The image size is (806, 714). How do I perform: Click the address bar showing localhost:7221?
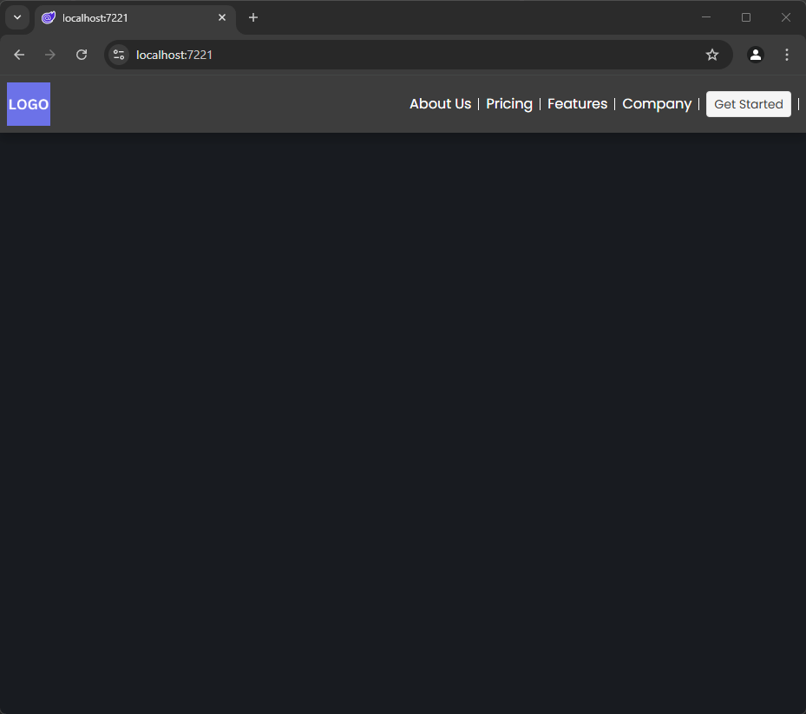[x=418, y=55]
